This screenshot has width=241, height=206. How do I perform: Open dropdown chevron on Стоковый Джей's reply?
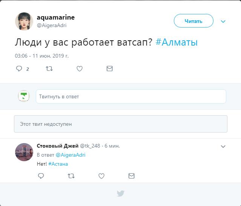click(223, 146)
